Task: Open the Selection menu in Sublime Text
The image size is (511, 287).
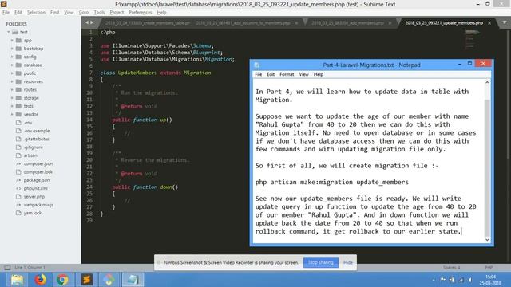Action: 36,13
